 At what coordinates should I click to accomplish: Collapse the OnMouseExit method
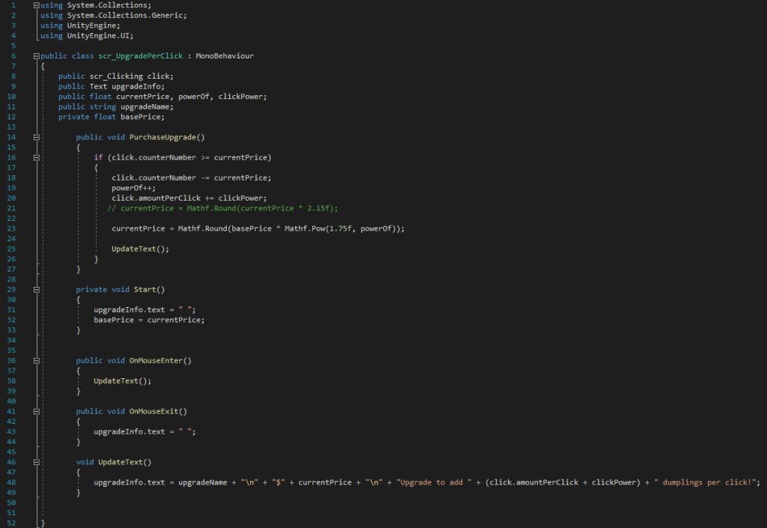36,411
